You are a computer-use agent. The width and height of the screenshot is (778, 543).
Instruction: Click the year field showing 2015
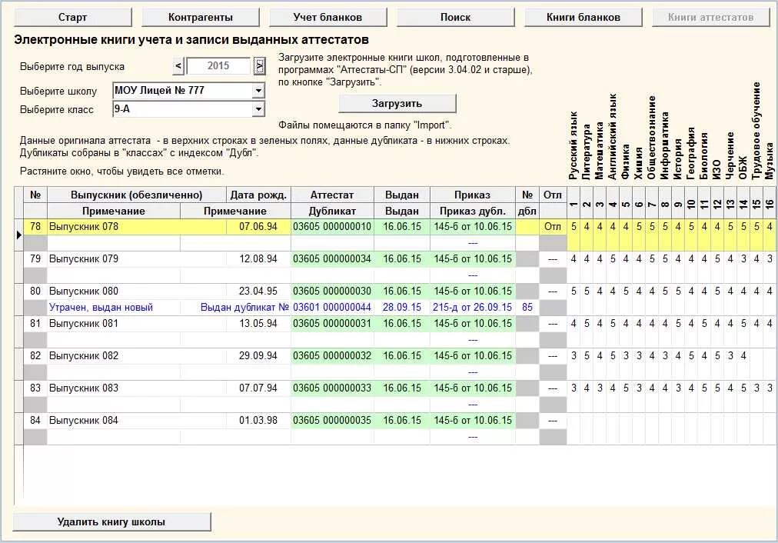coord(218,66)
